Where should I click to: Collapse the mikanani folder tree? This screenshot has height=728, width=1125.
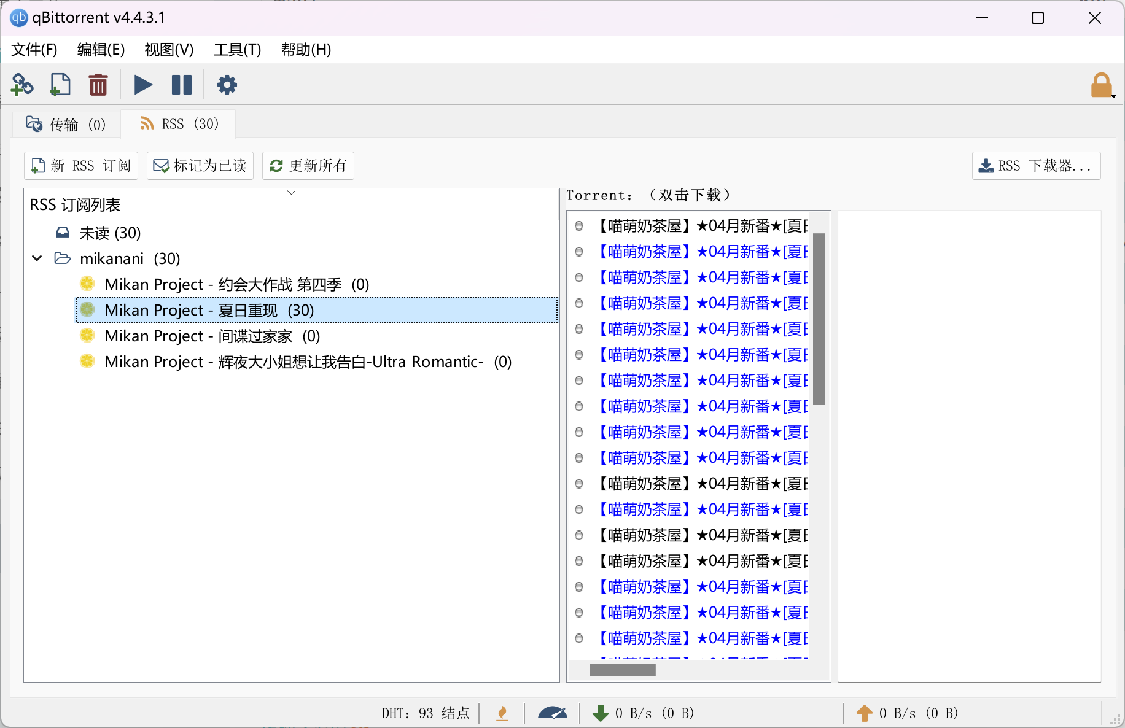coord(37,258)
